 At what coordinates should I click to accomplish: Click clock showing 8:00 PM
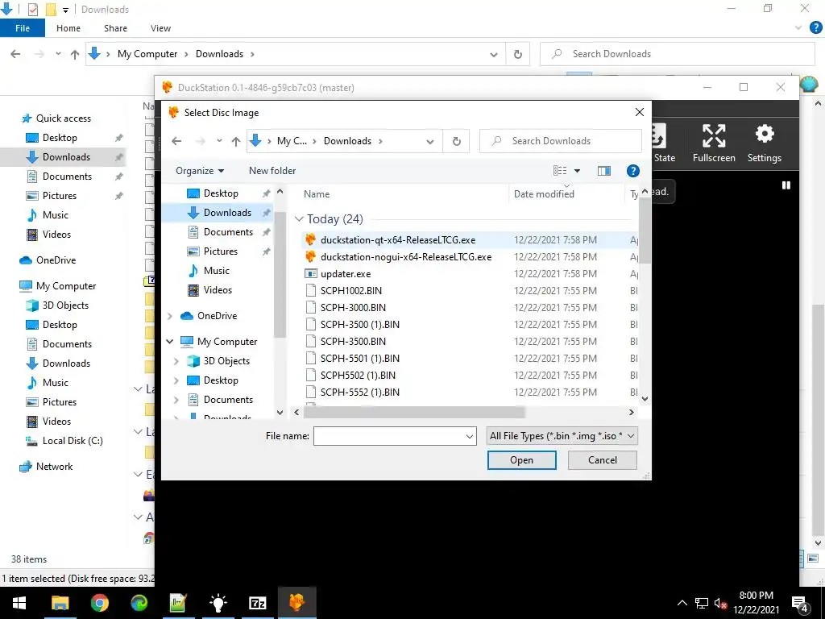756,596
